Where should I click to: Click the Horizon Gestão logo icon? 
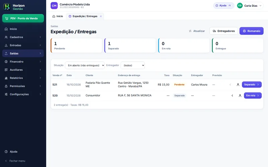click(x=7, y=7)
